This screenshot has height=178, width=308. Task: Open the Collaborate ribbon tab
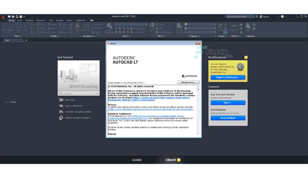(81, 20)
